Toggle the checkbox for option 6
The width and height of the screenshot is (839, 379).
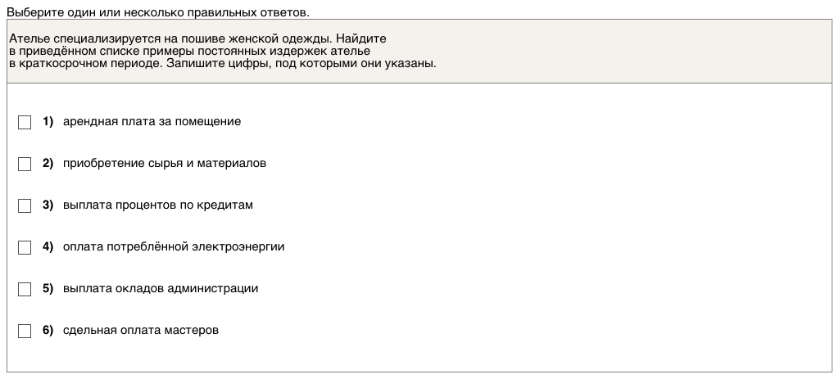(x=25, y=331)
